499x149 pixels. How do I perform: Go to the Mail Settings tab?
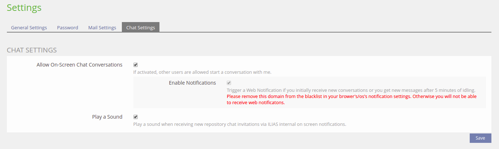tap(102, 27)
